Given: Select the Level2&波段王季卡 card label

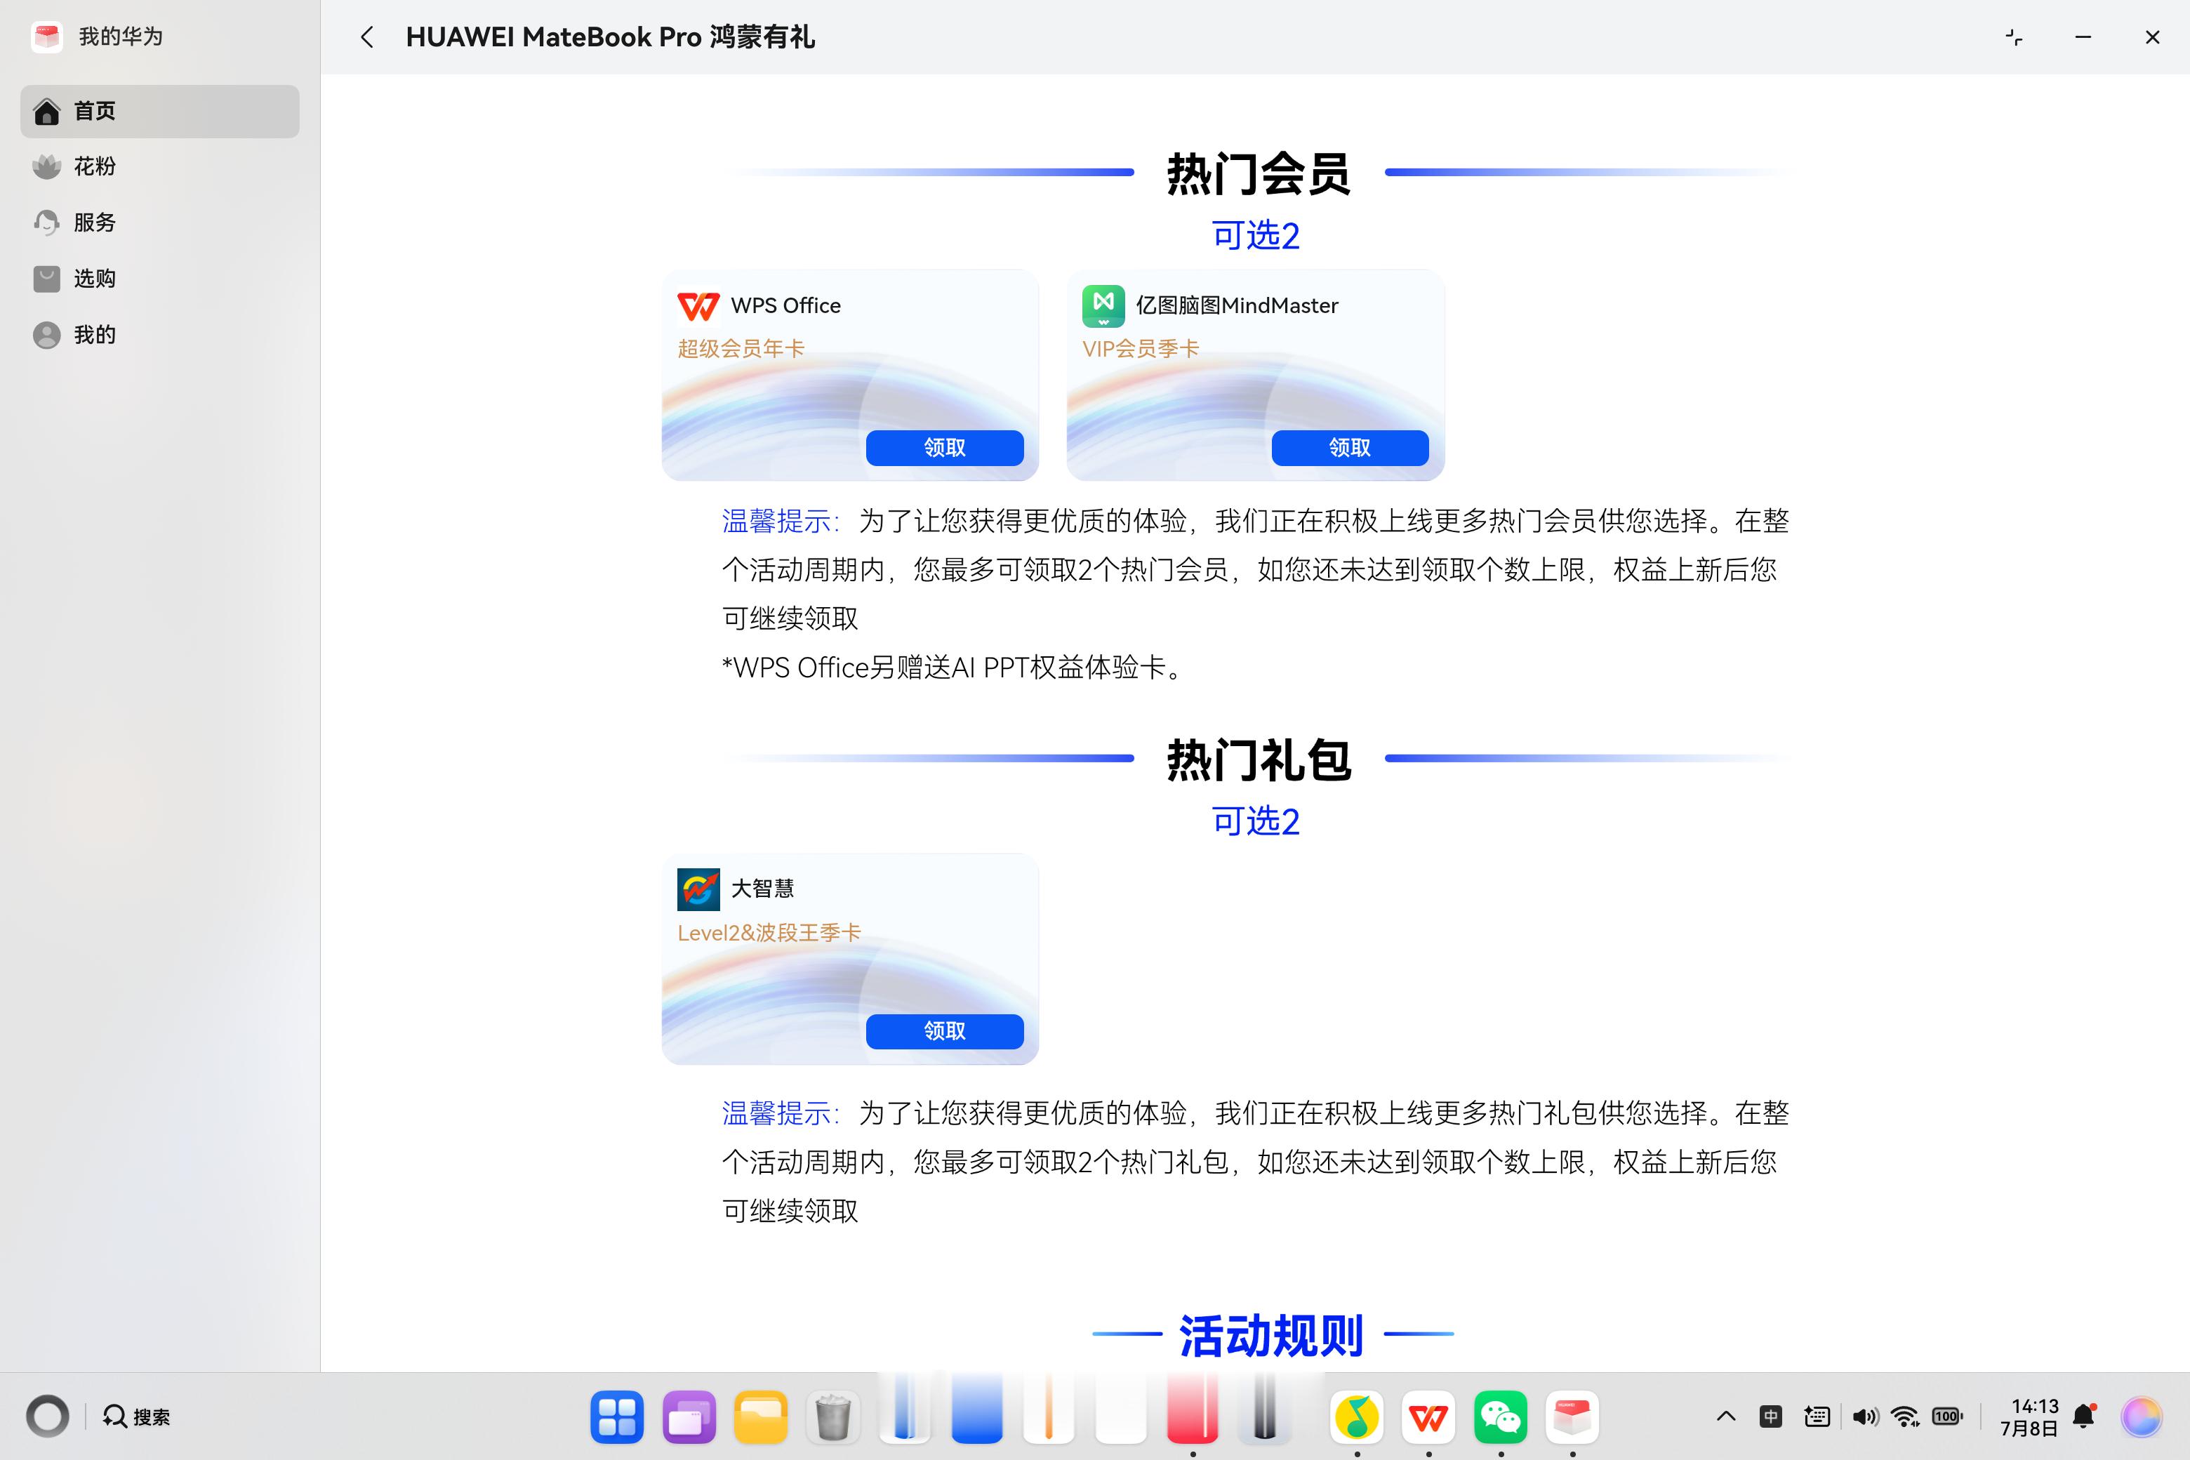Looking at the screenshot, I should point(769,932).
